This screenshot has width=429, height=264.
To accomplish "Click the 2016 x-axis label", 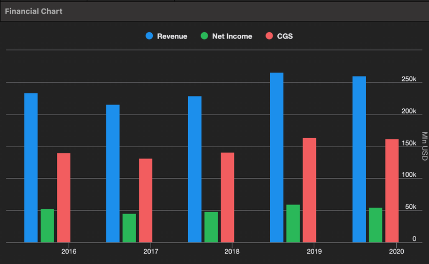I will [69, 252].
